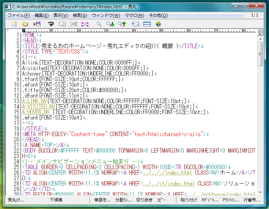Viewport: 269px width, 209px height.
Task: Click the vertical scrollbar down arrow
Action: 260,193
